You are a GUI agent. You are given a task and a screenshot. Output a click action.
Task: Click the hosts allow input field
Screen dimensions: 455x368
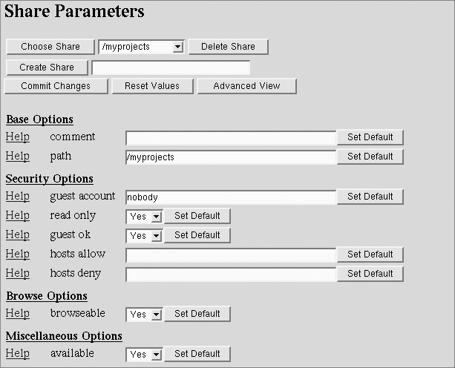(x=231, y=255)
